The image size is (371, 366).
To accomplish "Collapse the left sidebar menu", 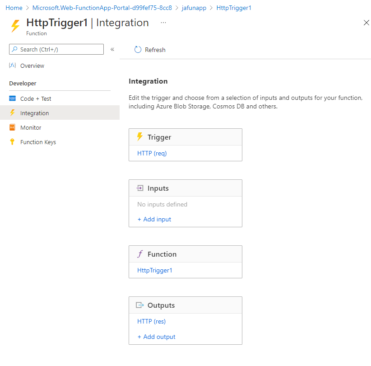I will [x=112, y=49].
